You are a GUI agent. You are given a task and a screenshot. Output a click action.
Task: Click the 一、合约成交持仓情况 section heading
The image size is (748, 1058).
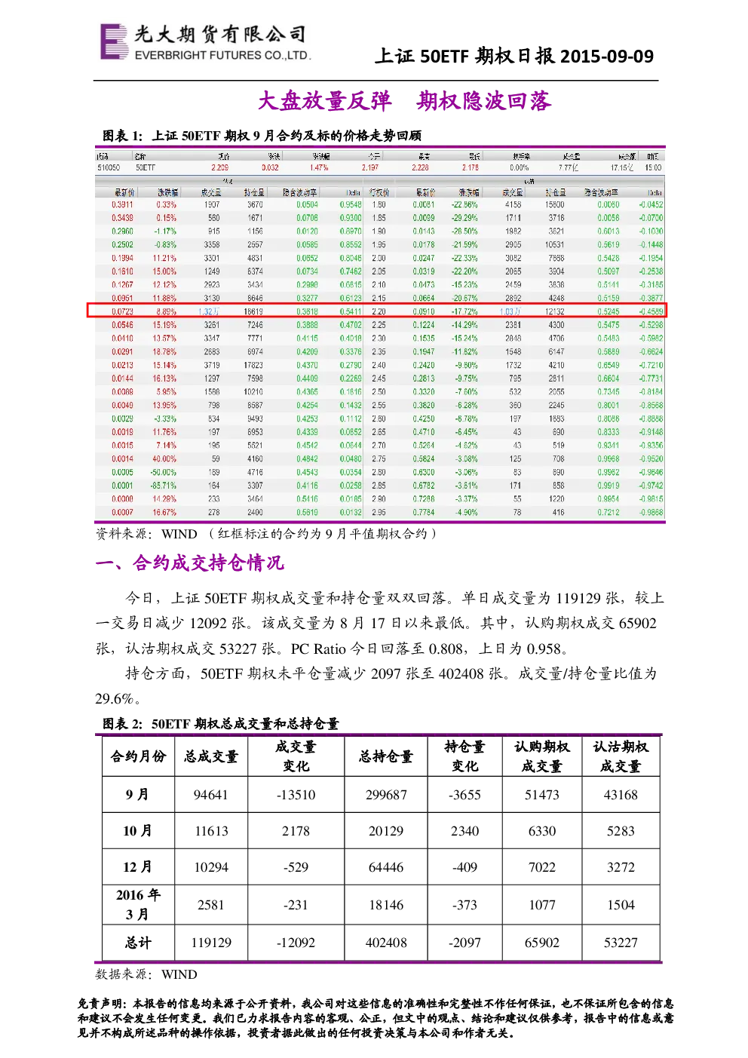tap(190, 563)
